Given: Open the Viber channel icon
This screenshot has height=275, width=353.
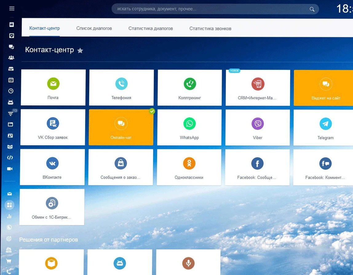Looking at the screenshot, I should [x=258, y=124].
